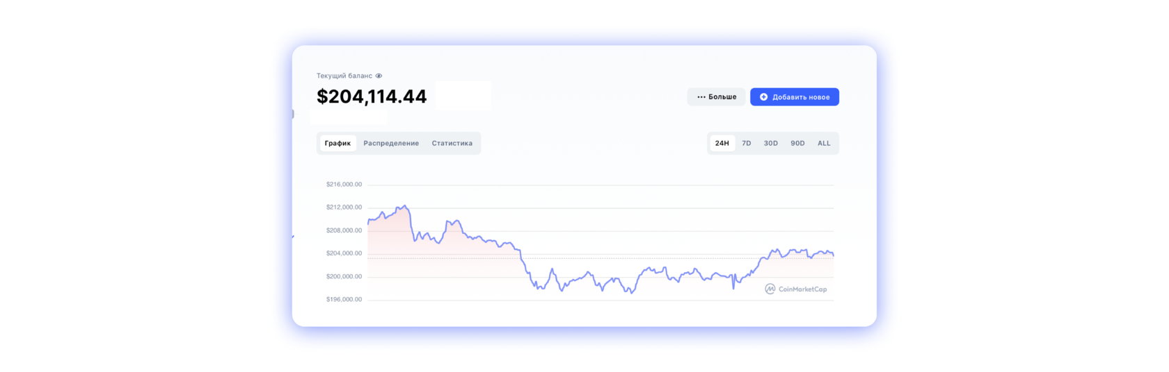Choose the 7D time range

click(747, 143)
